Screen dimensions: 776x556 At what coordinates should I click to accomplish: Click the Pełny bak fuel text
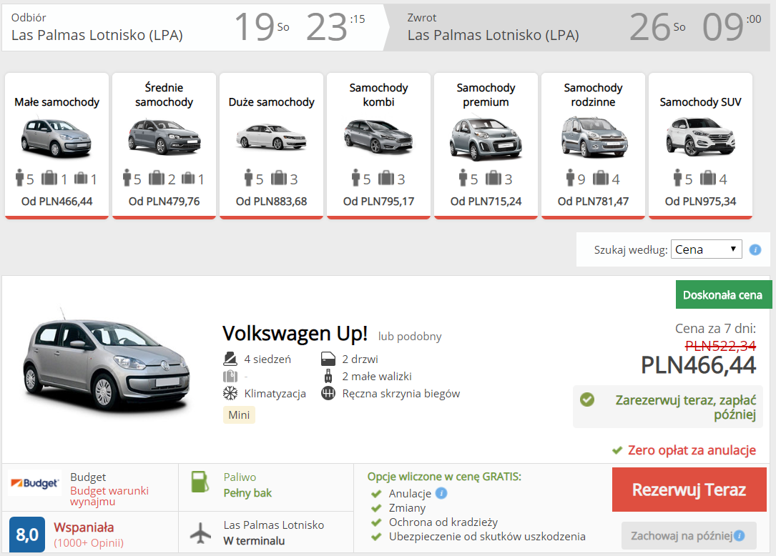[x=247, y=492]
